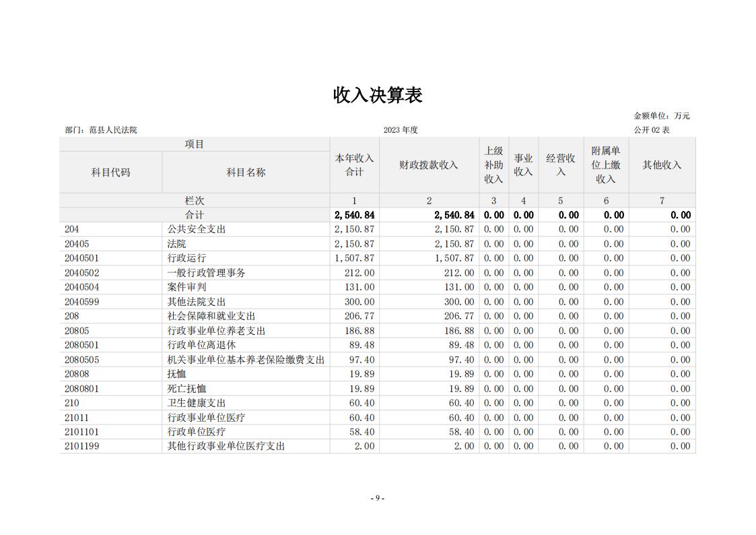This screenshot has width=756, height=535.
Task: Click the 公共安全支出 row name
Action: [x=196, y=229]
